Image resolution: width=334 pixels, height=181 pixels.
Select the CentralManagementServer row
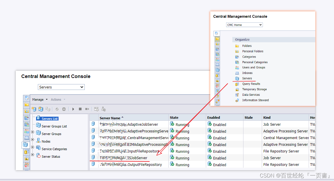tap(202, 138)
